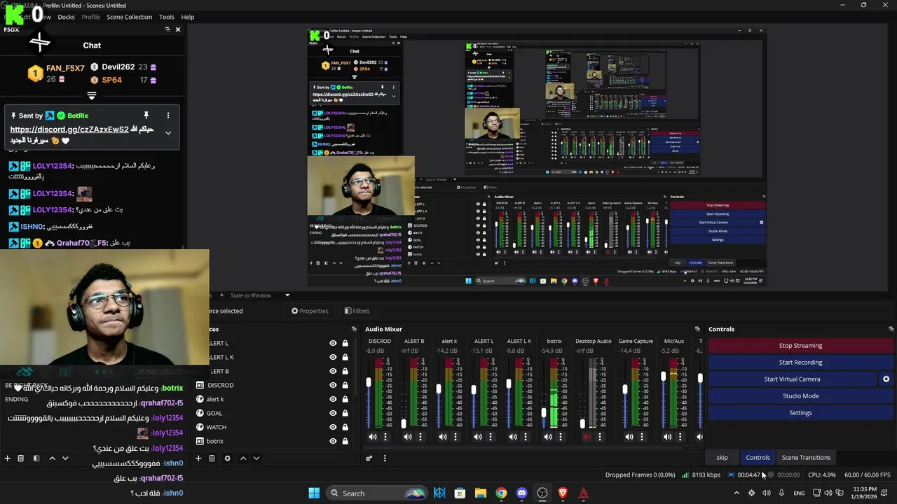The width and height of the screenshot is (897, 504).
Task: Mute the Game Capture mixer channel
Action: pyautogui.click(x=629, y=437)
